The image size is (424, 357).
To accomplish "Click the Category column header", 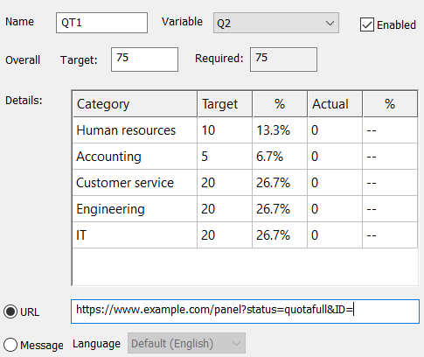I will (135, 104).
